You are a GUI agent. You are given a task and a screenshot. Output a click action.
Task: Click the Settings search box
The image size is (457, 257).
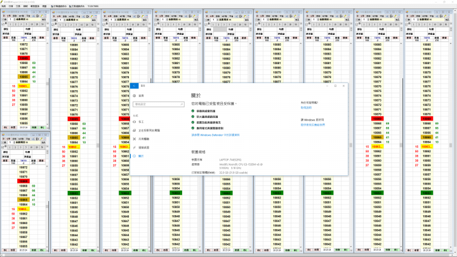click(x=159, y=104)
